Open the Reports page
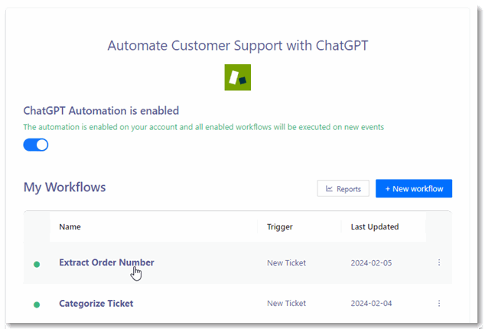This screenshot has height=329, width=485. [x=343, y=188]
